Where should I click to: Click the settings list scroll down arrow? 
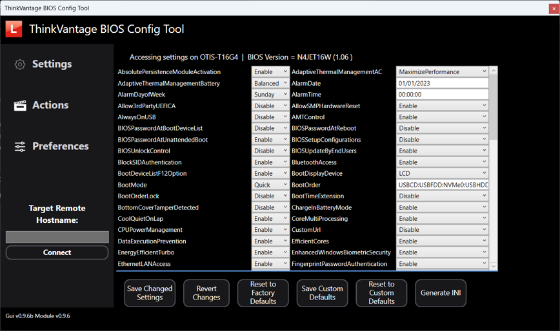pos(494,266)
